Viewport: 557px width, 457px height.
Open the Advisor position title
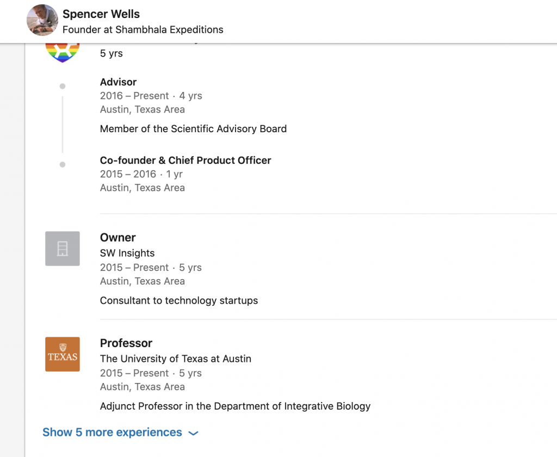[118, 82]
